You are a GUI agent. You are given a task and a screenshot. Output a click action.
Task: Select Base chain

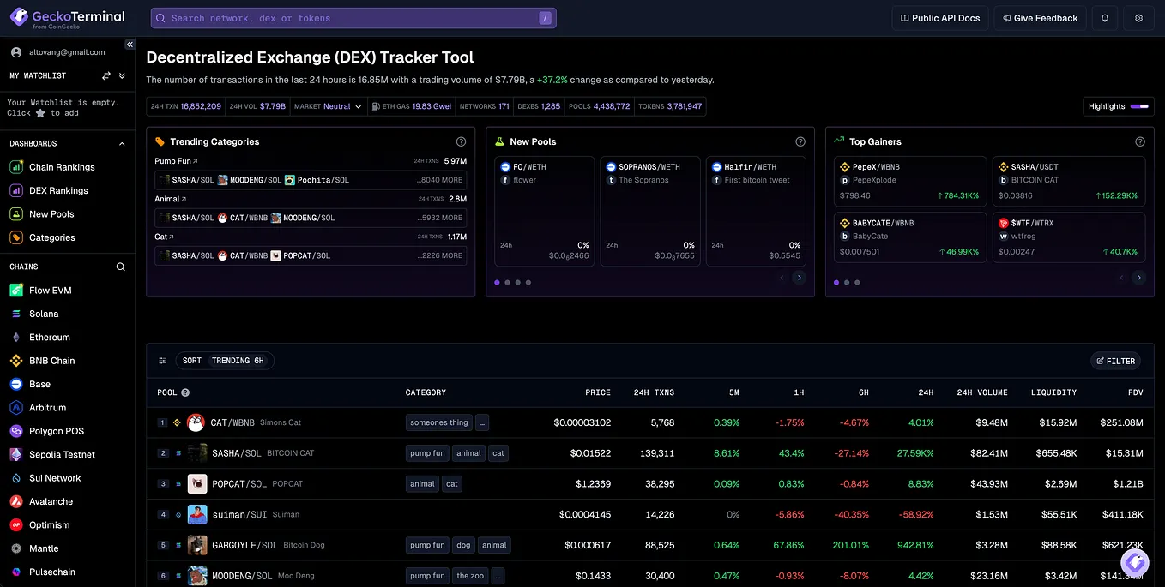point(40,384)
